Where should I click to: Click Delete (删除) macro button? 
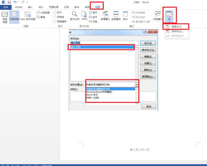click(148, 70)
